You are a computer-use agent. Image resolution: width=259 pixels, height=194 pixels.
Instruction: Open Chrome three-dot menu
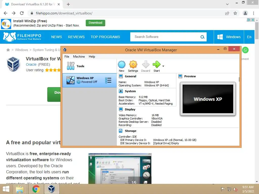pos(253,13)
